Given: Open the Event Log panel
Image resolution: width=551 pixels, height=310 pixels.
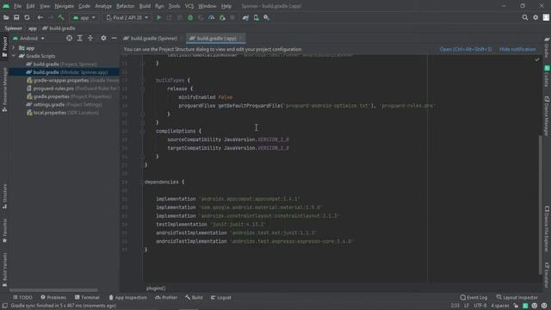Looking at the screenshot, I should [x=474, y=297].
